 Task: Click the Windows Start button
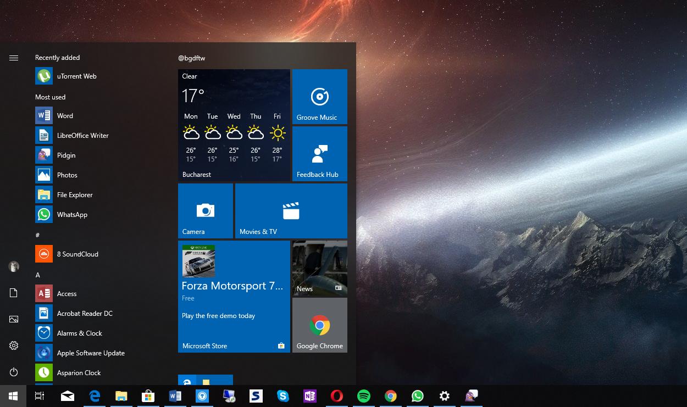click(x=13, y=396)
